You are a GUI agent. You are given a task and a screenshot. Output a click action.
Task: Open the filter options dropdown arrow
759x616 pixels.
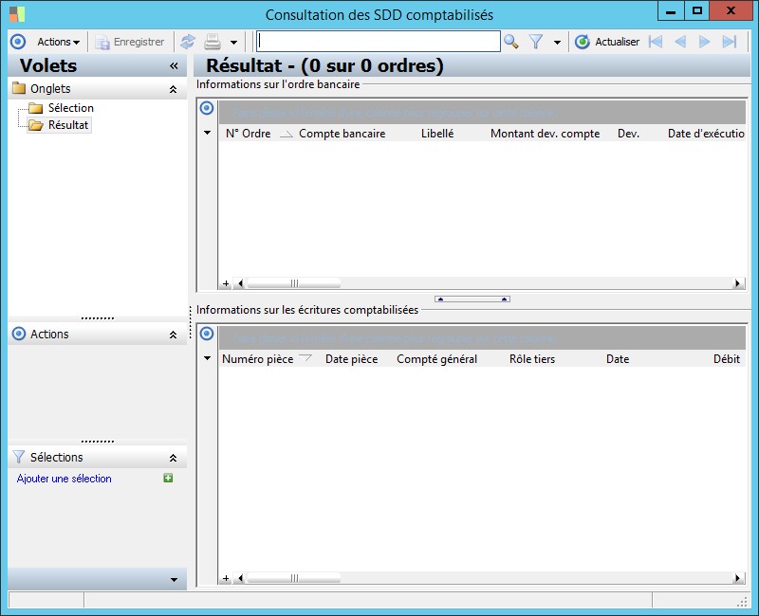(557, 43)
